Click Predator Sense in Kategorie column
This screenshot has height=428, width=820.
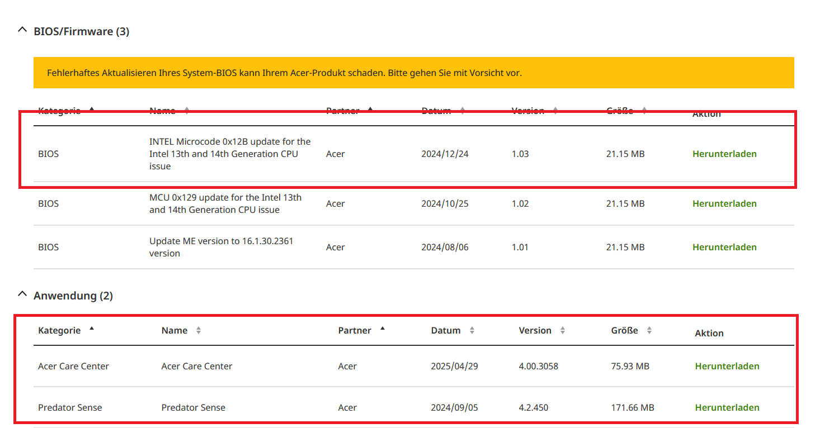click(x=70, y=407)
